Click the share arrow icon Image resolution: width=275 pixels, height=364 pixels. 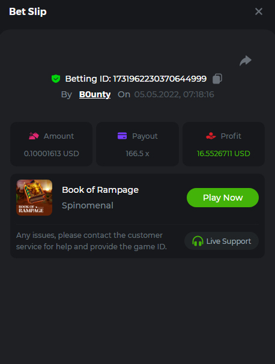[x=246, y=61]
